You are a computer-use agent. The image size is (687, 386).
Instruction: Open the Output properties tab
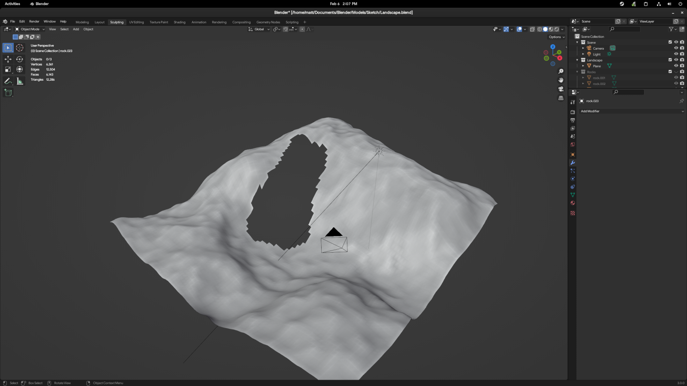572,120
